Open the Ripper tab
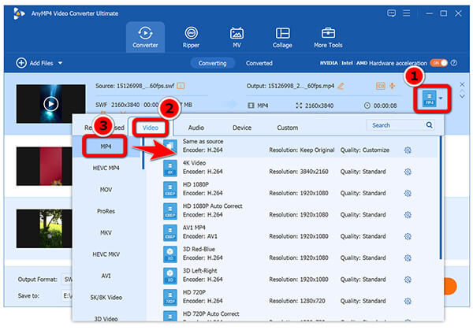473x330 pixels. point(191,37)
